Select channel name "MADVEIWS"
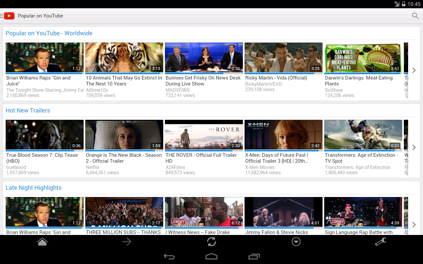Viewport: 423px width, 264px height. pos(177,90)
